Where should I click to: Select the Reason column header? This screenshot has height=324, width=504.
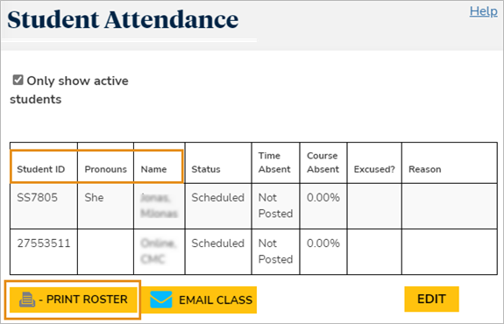pos(424,169)
